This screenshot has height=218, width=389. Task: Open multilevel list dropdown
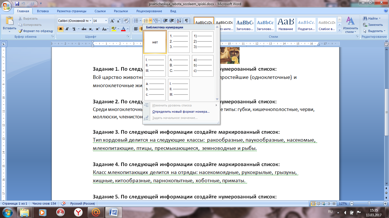(x=157, y=21)
